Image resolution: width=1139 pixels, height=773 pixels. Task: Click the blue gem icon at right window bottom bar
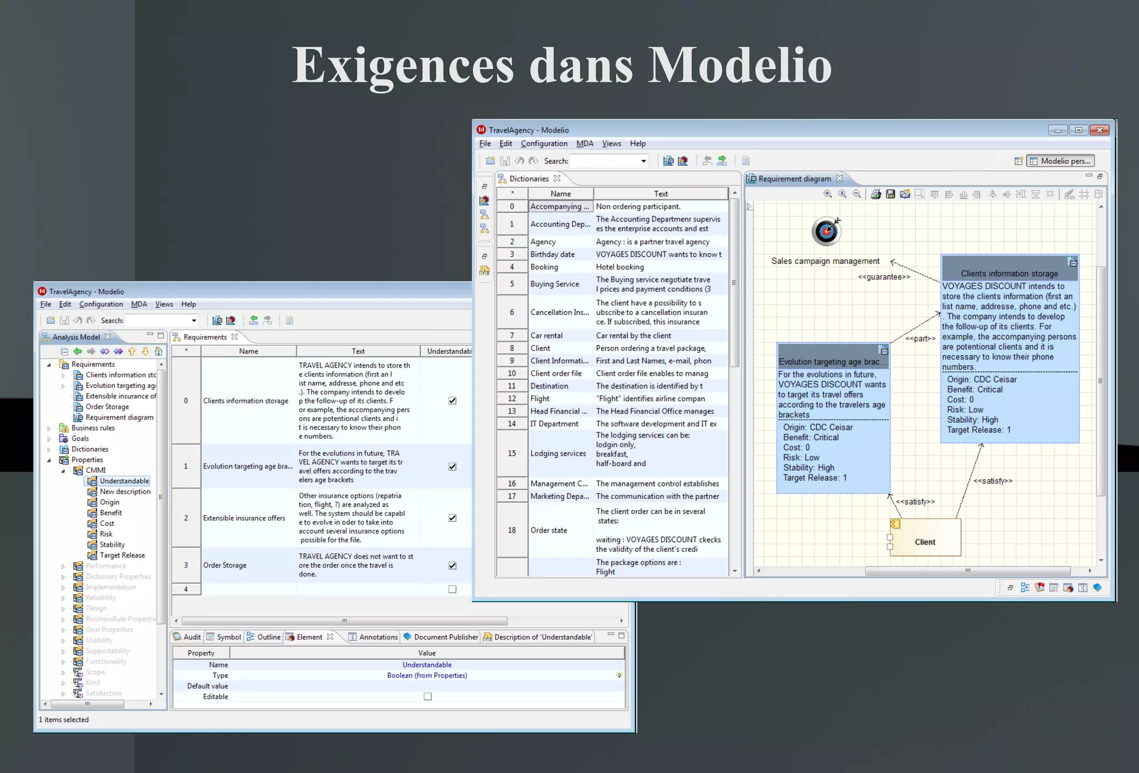tap(1097, 587)
